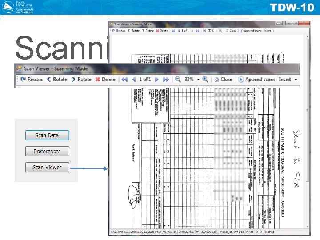Click the Pacific Community logo in header

point(17,7)
